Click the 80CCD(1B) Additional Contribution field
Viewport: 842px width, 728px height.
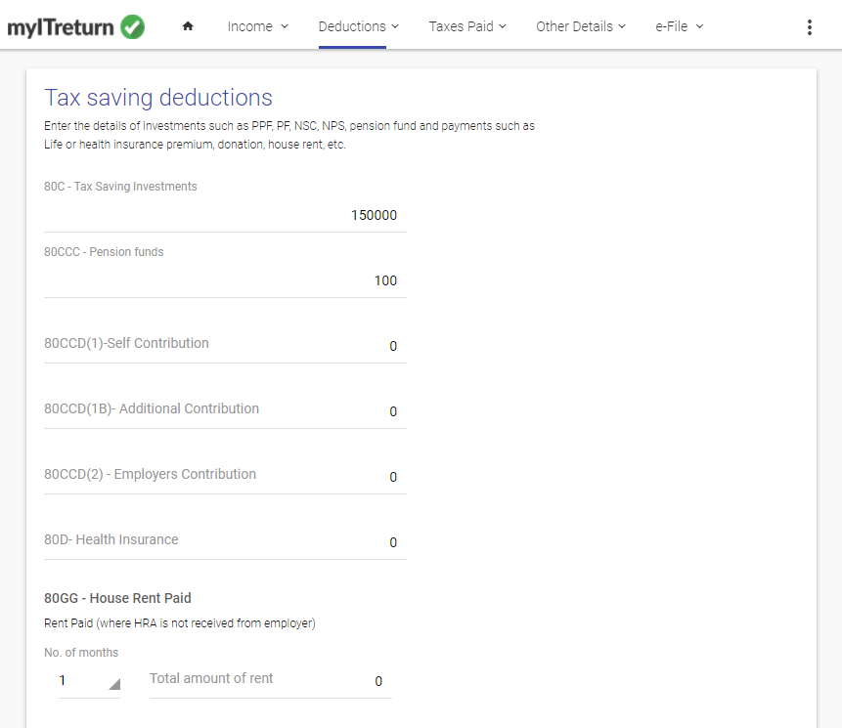225,411
